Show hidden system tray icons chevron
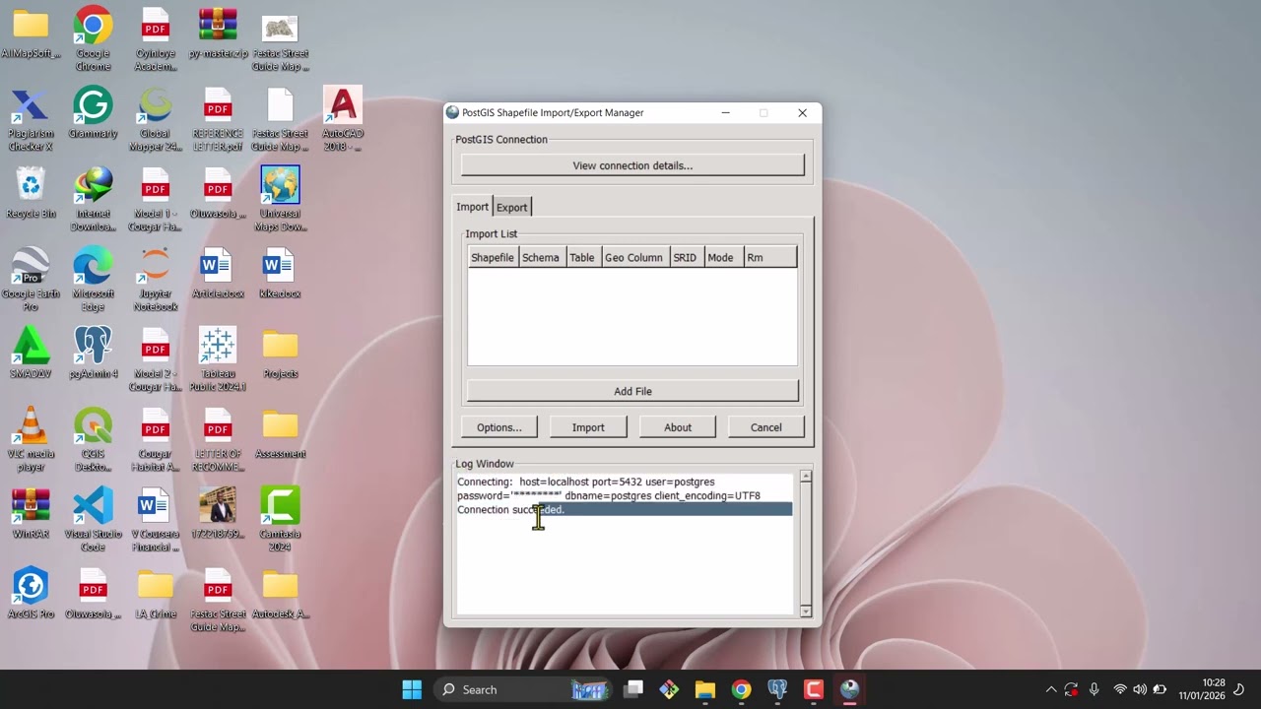Image resolution: width=1261 pixels, height=709 pixels. [1050, 689]
